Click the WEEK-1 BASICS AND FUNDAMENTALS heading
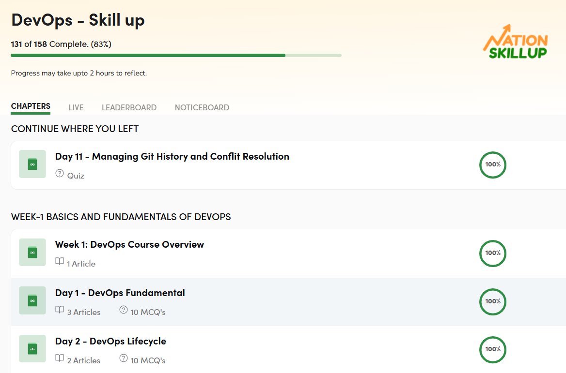Screen dimensions: 566x373 click(121, 217)
